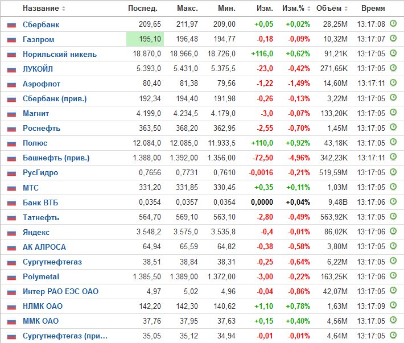The height and width of the screenshot is (343, 404).
Task: Click the Russian flag beside Аэрофлот
Action: point(11,84)
